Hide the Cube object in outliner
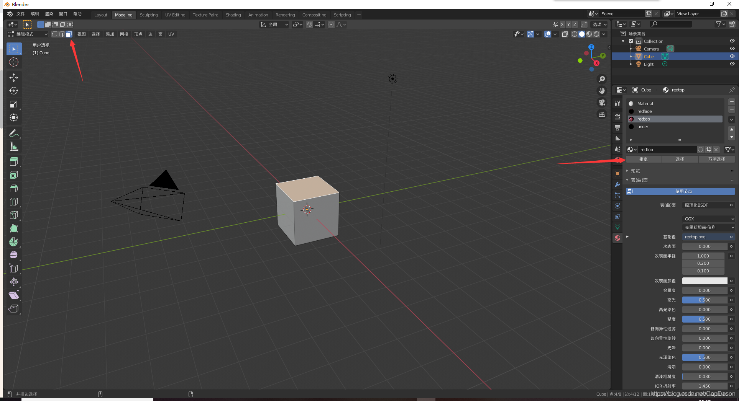The image size is (739, 401). [732, 56]
